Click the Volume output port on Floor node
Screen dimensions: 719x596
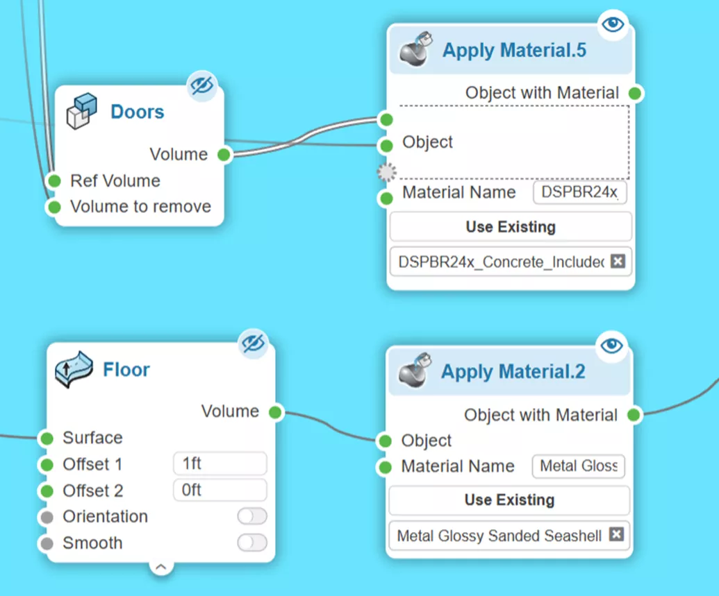tap(274, 411)
